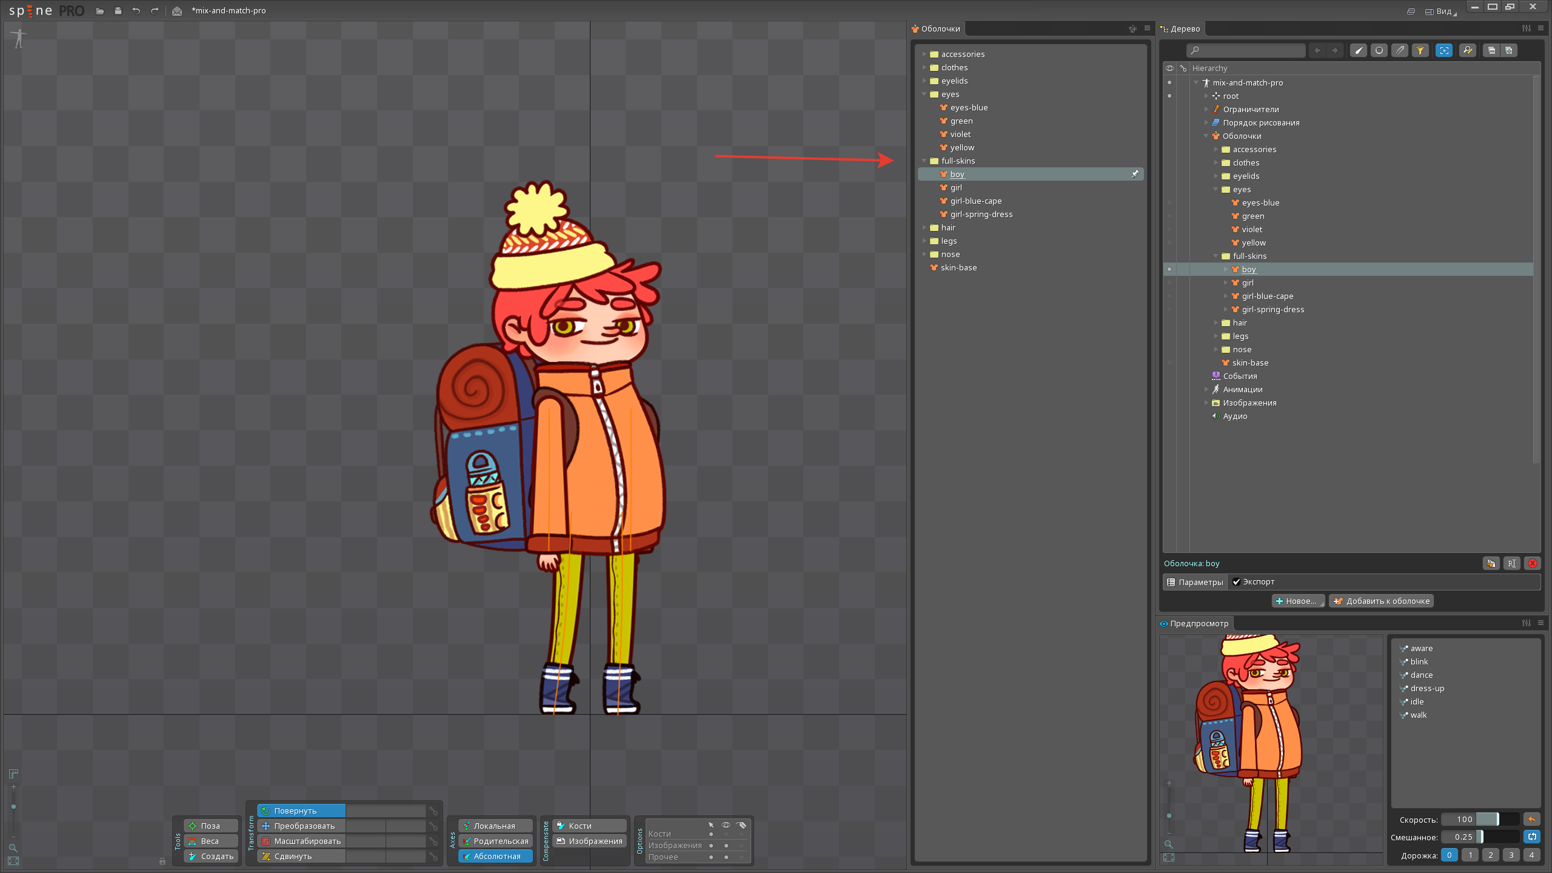The width and height of the screenshot is (1552, 873).
Task: Click the red delete skin icon
Action: [x=1532, y=563]
